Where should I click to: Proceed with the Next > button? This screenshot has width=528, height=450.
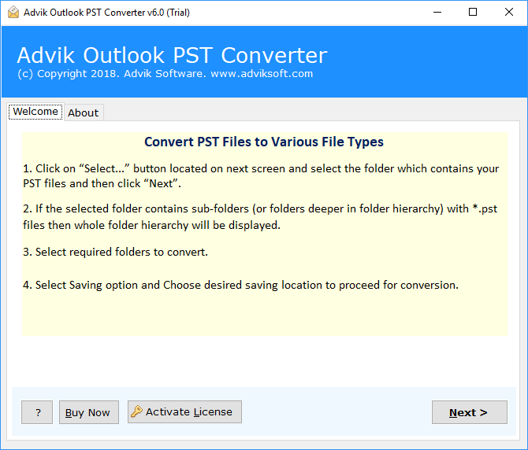pyautogui.click(x=470, y=412)
